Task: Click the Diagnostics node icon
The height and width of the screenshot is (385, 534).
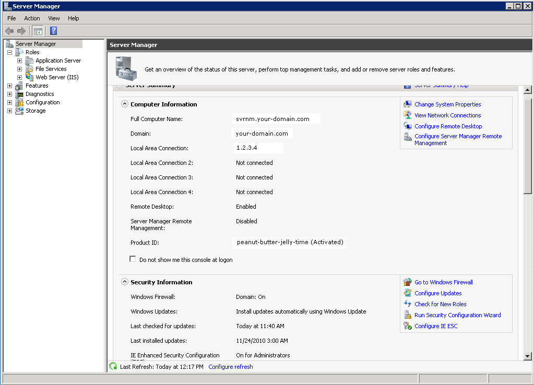Action: tap(19, 94)
